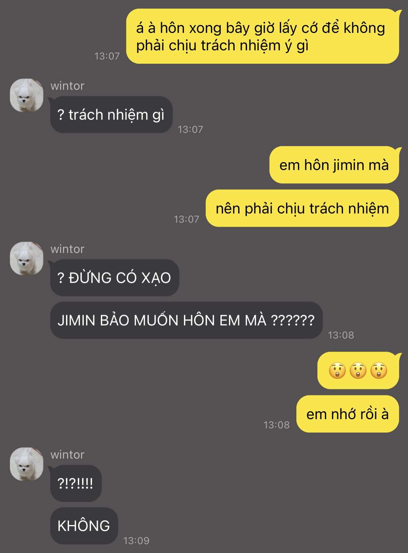This screenshot has height=553, width=408.
Task: Tap wintor's avatar beside the "?!?!!!!" message
Action: pyautogui.click(x=27, y=464)
